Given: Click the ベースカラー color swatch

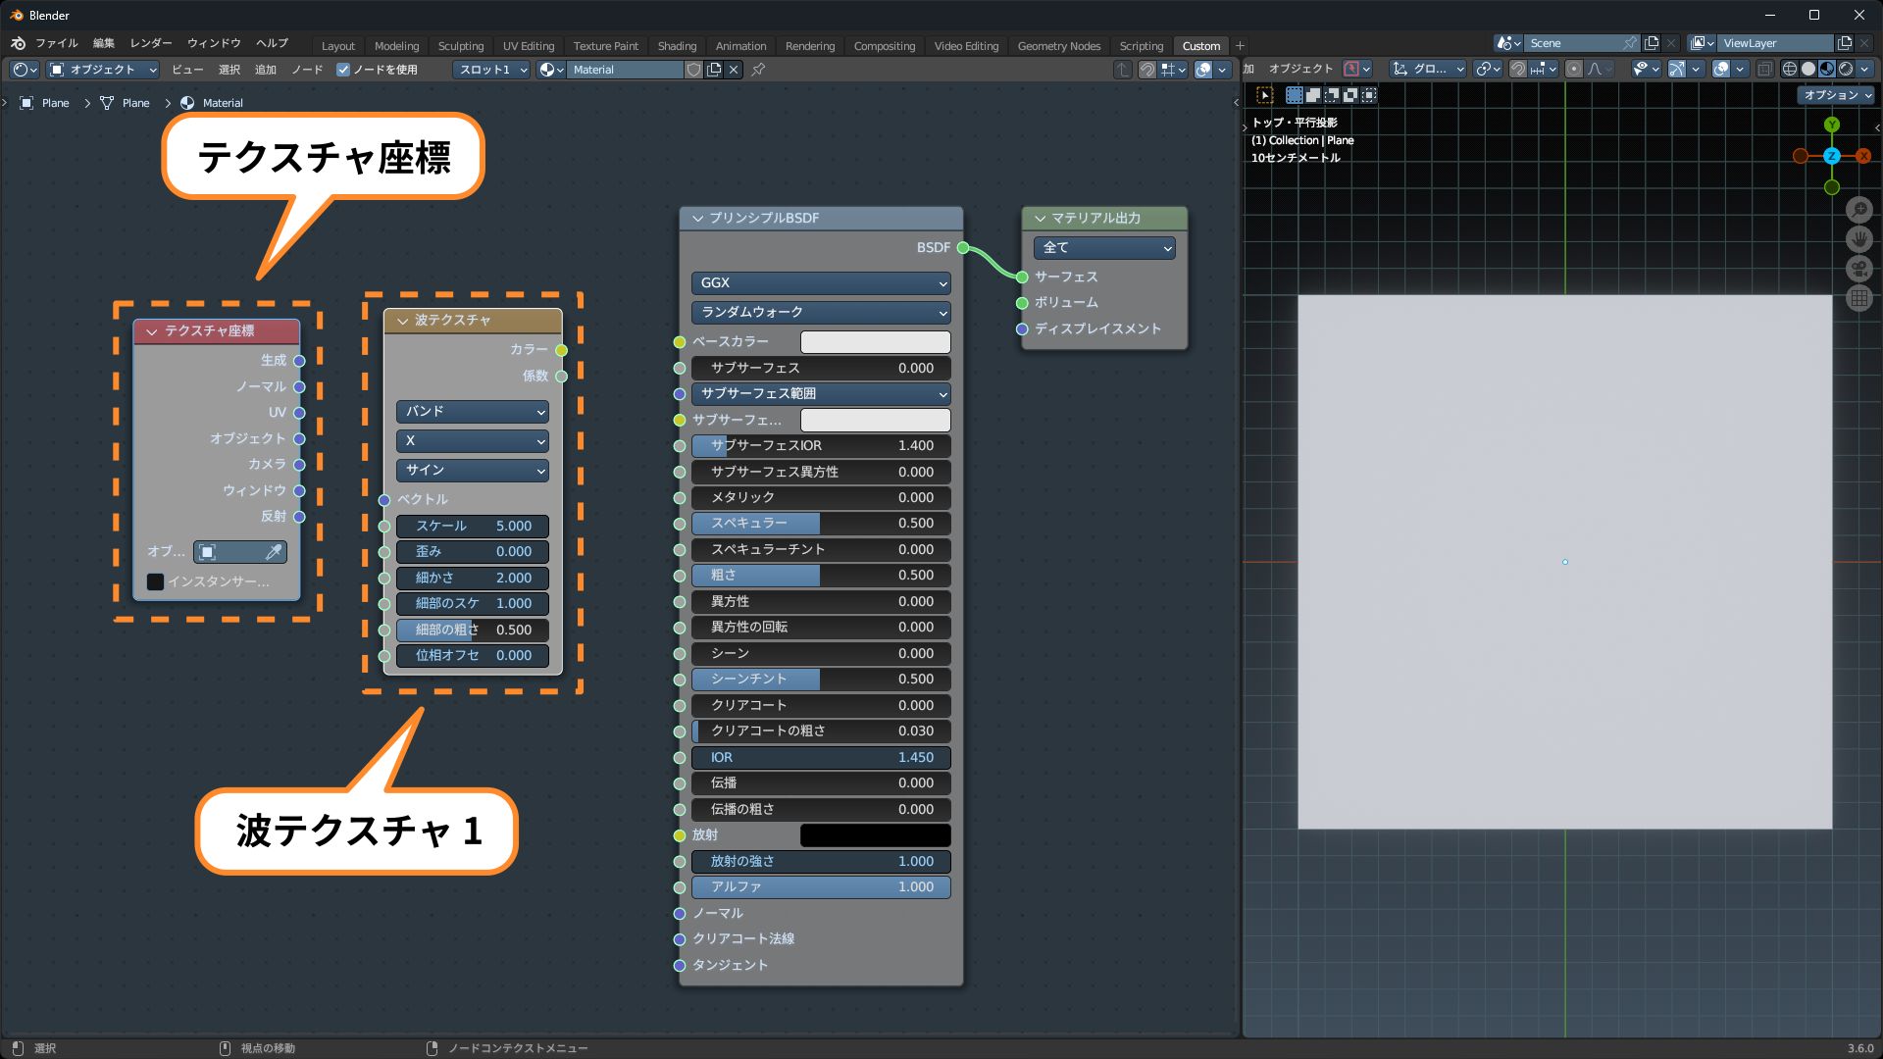Looking at the screenshot, I should 875,341.
